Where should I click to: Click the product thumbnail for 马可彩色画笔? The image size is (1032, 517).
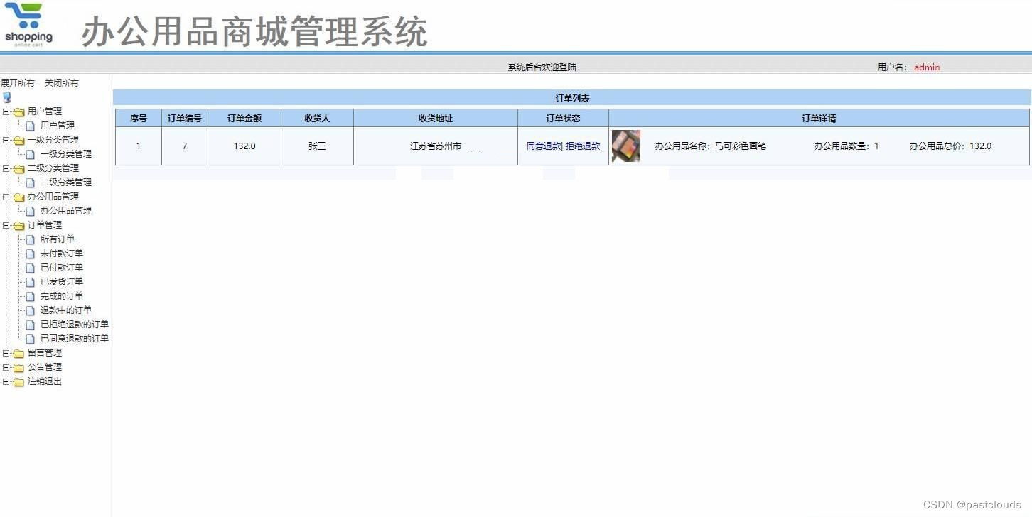coord(625,146)
